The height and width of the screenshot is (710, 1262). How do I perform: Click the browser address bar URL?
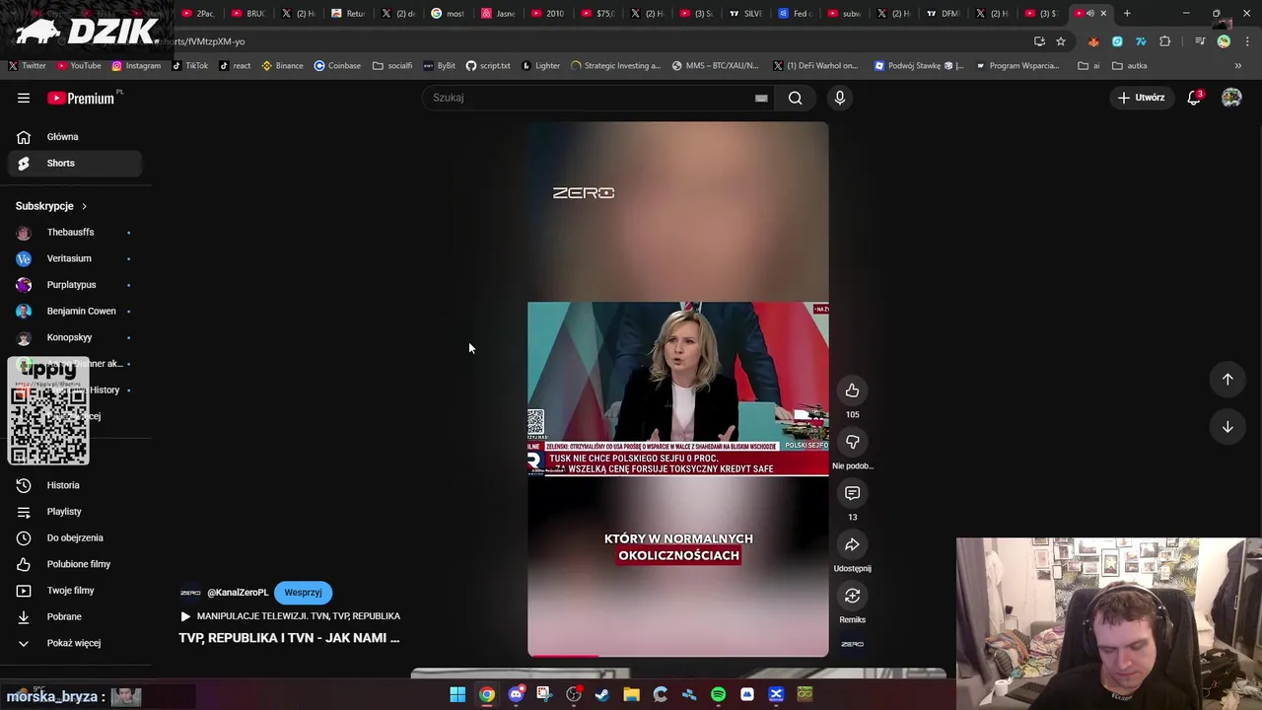pyautogui.click(x=202, y=41)
